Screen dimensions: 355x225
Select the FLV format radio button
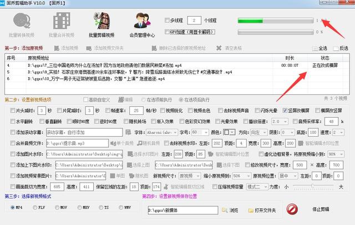tap(35, 207)
